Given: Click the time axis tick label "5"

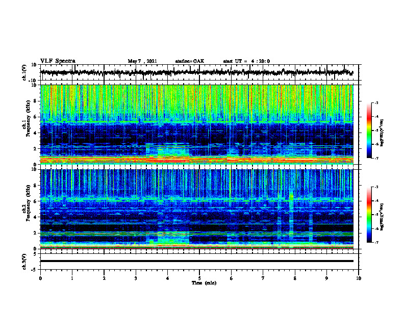Looking at the screenshot, I should click(199, 278).
